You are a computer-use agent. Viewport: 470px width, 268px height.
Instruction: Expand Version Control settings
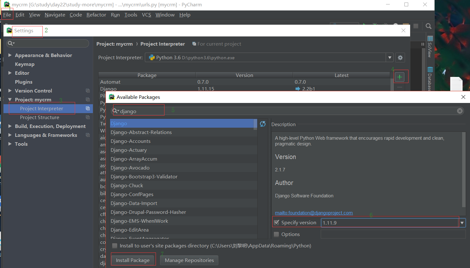click(10, 91)
